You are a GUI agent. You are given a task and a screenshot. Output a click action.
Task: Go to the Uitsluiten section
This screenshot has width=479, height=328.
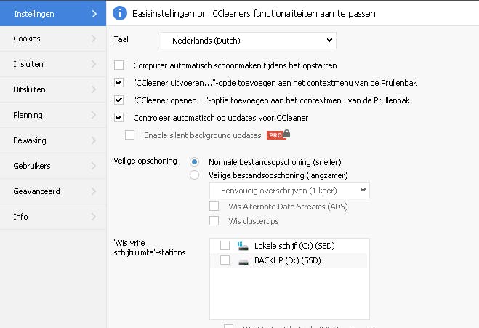[x=53, y=89]
